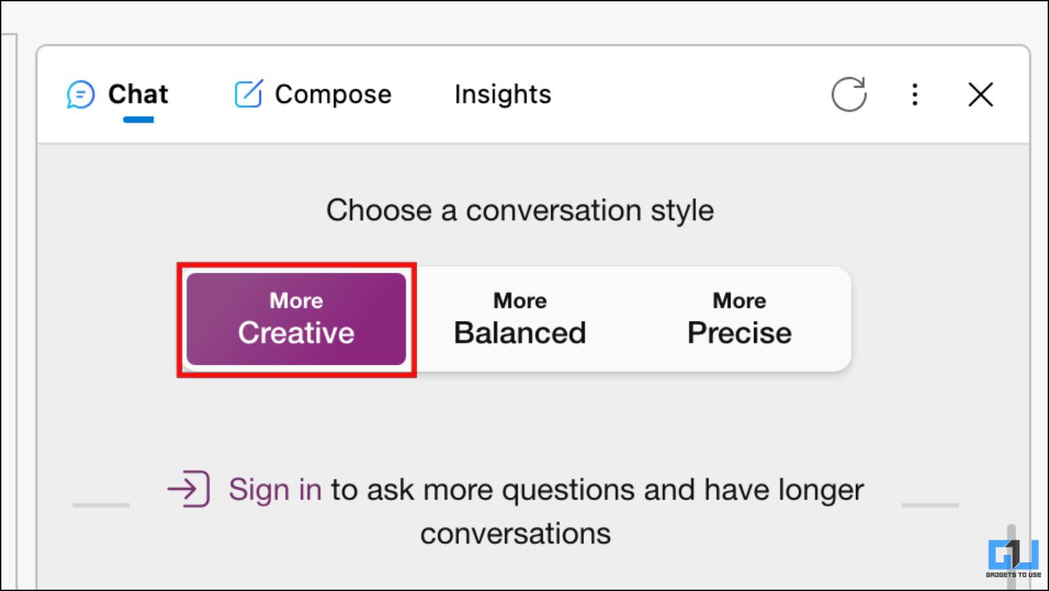The width and height of the screenshot is (1049, 591).
Task: Open the Insights tab
Action: 503,94
